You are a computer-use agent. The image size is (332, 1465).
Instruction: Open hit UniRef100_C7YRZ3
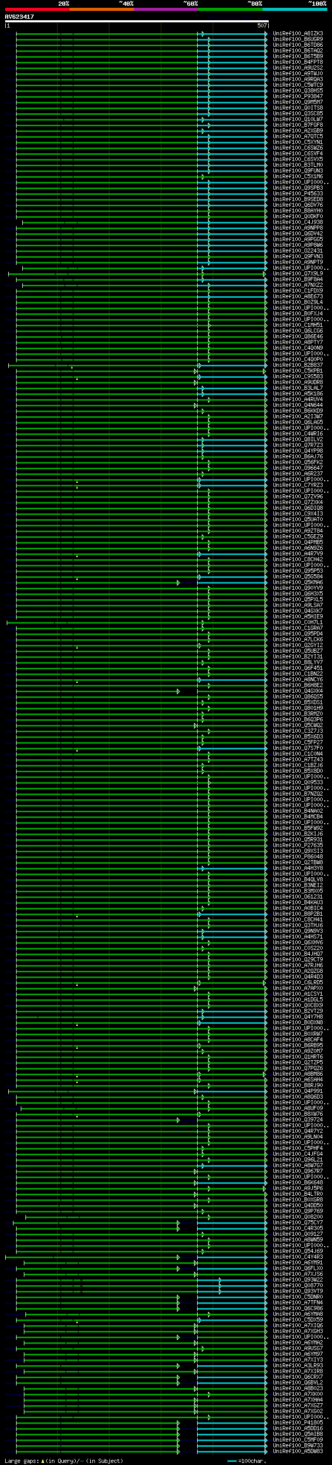click(298, 485)
